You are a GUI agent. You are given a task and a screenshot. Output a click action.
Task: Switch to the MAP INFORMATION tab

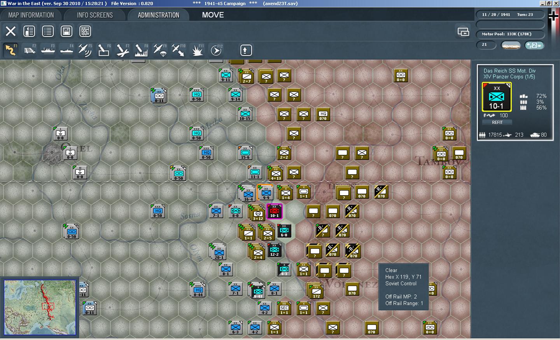(31, 15)
